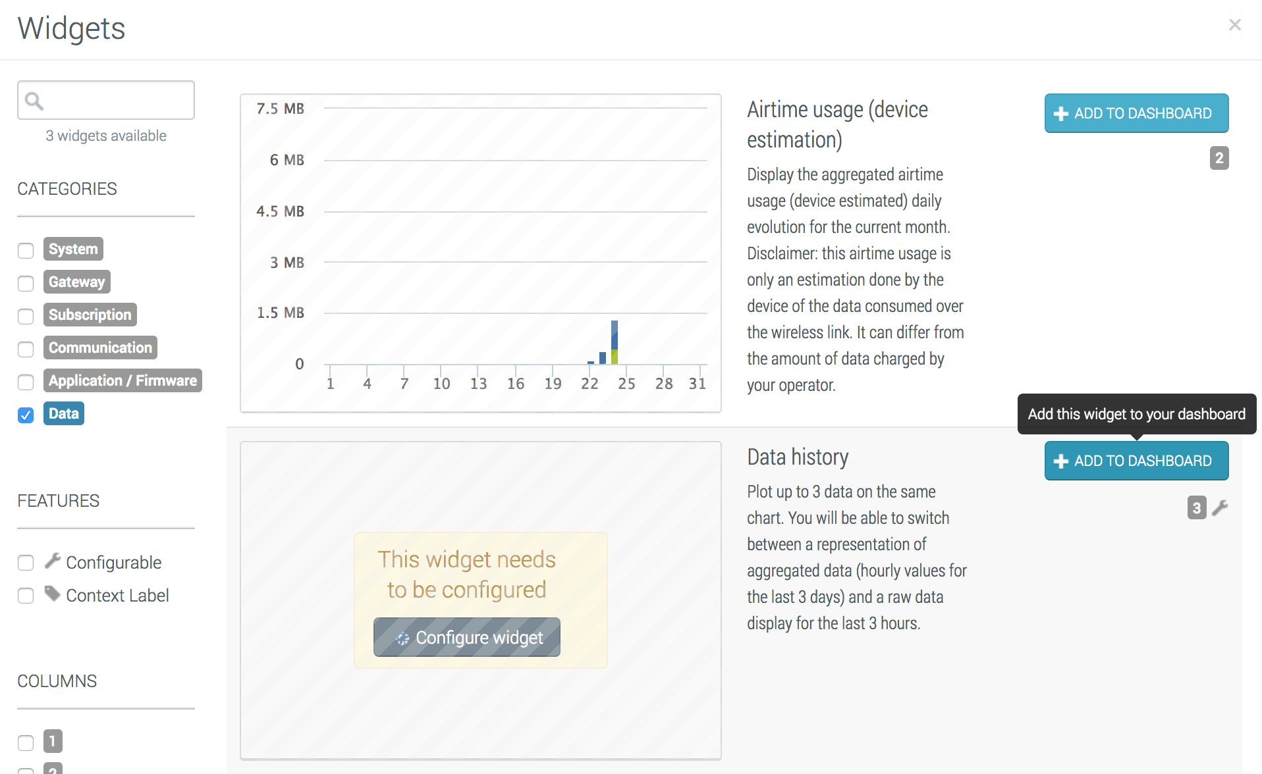Close the Widgets dialog
The height and width of the screenshot is (774, 1262).
click(x=1234, y=25)
